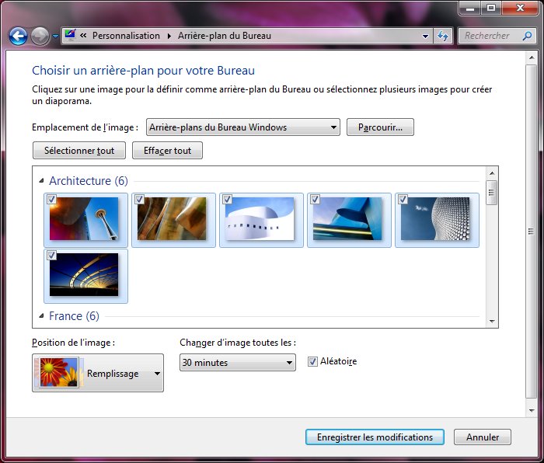Screen dimensions: 544x463
Task: Uncheck the white curved building wallpaper checkbox
Action: point(227,199)
